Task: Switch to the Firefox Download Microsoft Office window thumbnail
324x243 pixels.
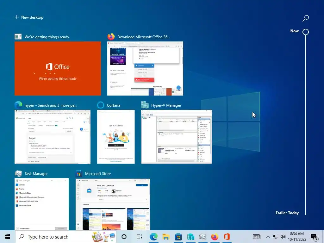Action: (x=145, y=68)
